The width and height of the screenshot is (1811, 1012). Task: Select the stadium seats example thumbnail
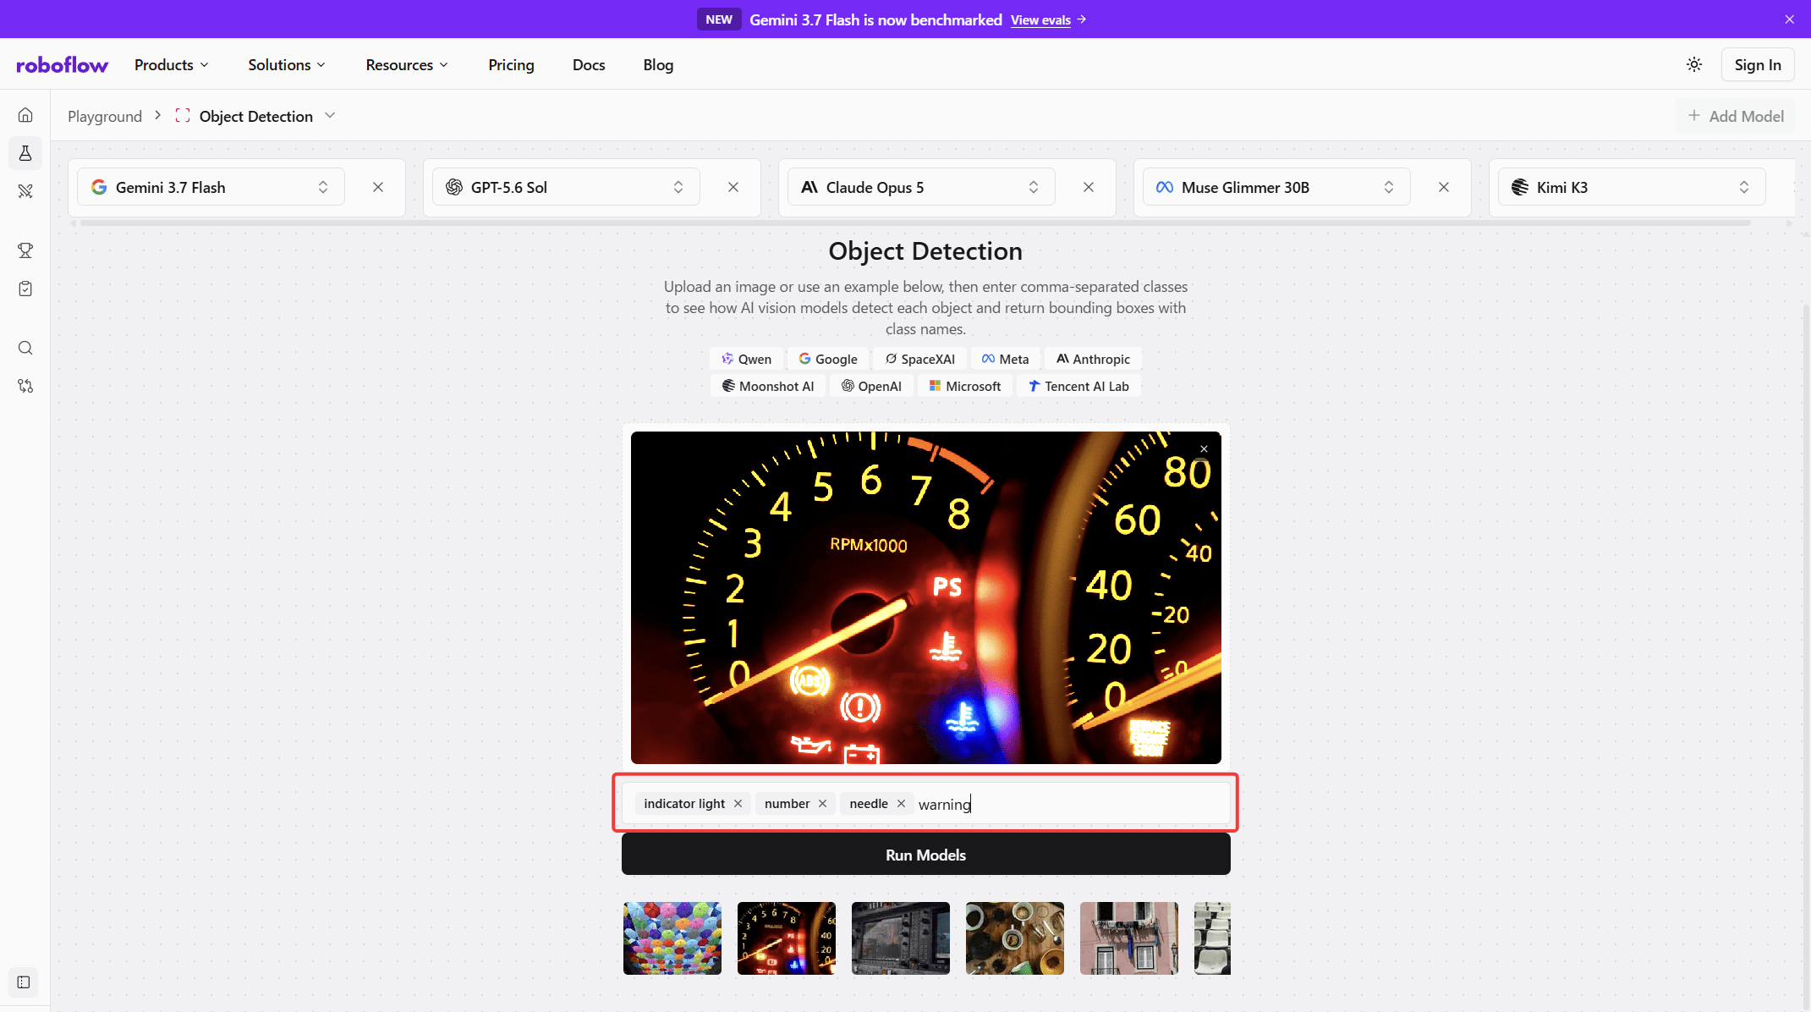[x=1212, y=938]
